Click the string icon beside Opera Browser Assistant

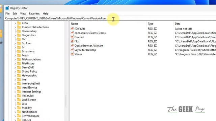tap(72, 45)
